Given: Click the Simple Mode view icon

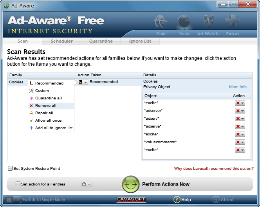Looking at the screenshot, I should [x=17, y=200].
